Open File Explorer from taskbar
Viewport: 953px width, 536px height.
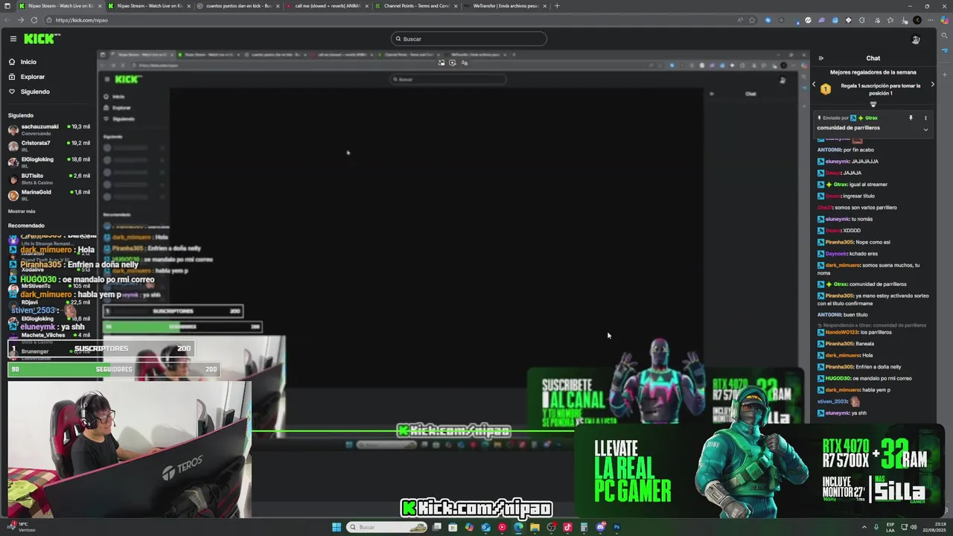click(x=535, y=527)
